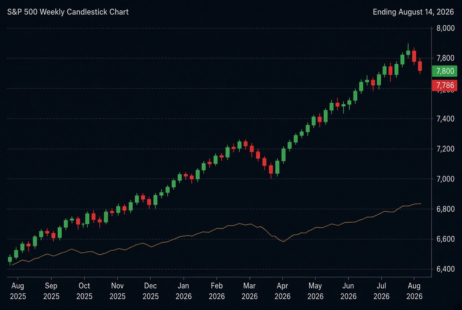Click the "Ending August 14, 2026" date label

coord(413,12)
